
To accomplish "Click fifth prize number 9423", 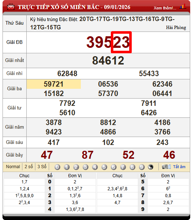I will tap(54, 132).
